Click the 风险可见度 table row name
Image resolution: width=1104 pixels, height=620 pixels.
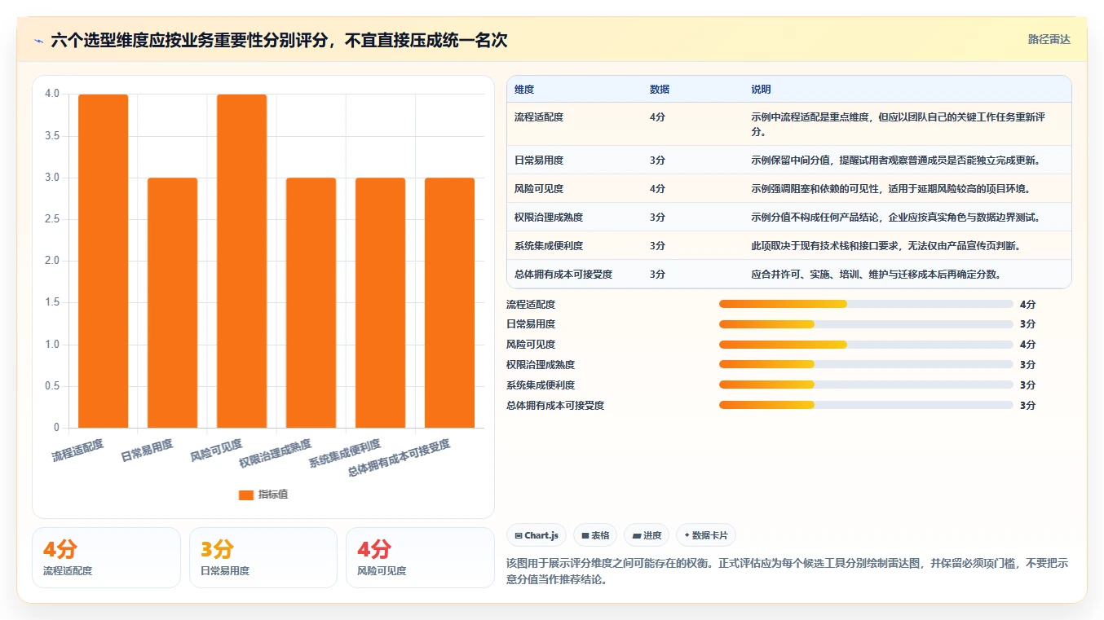coord(539,189)
